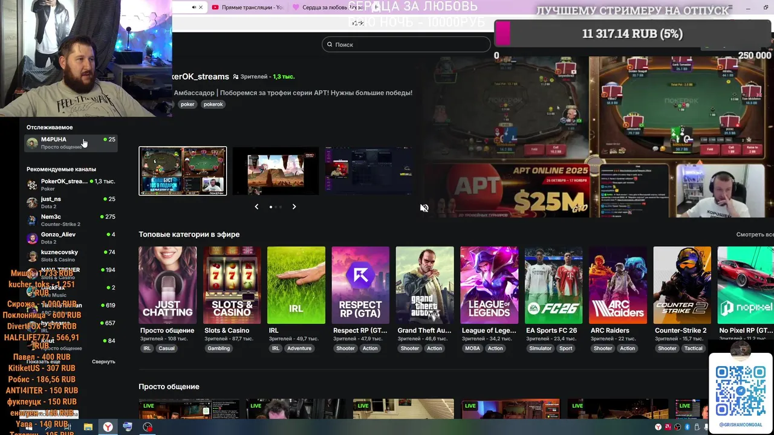Open the ARC Raiders category cover
The image size is (774, 435).
[618, 285]
